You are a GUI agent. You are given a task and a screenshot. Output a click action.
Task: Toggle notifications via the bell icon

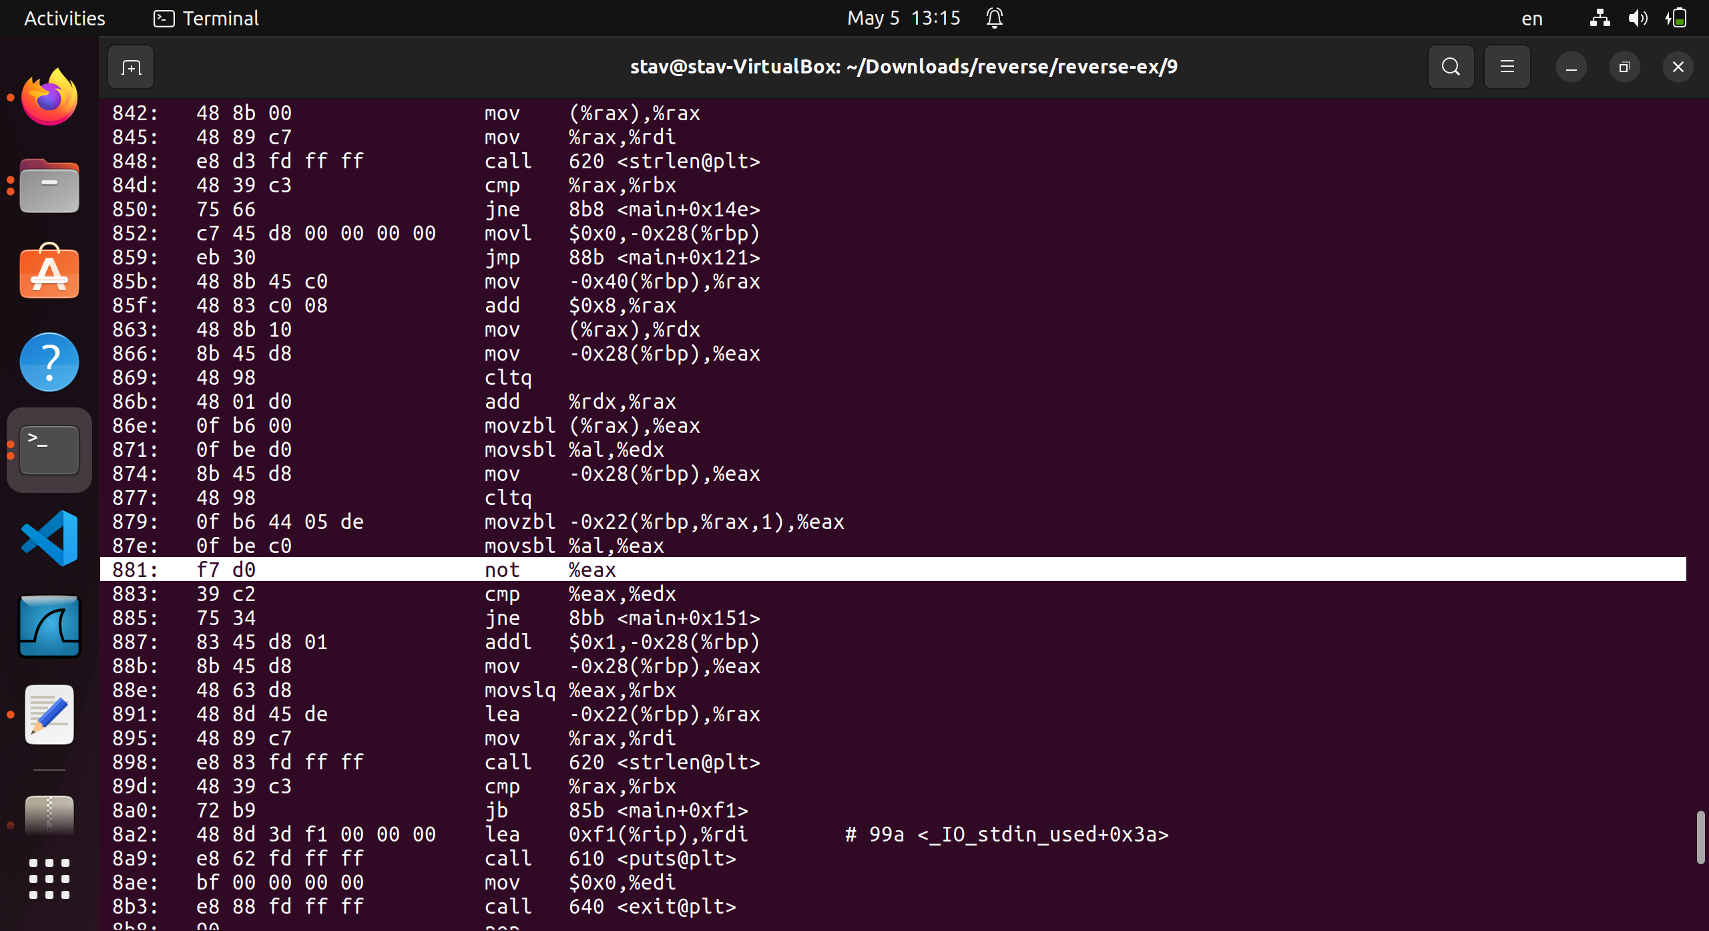[x=993, y=18]
